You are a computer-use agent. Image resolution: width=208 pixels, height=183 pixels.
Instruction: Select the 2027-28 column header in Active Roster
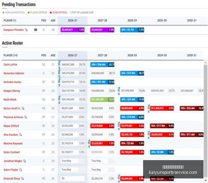102,55
